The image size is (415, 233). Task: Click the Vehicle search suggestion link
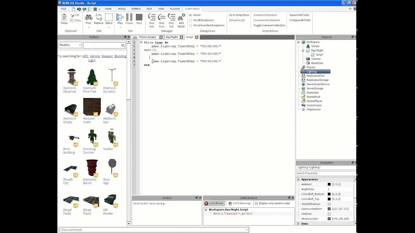pos(95,56)
